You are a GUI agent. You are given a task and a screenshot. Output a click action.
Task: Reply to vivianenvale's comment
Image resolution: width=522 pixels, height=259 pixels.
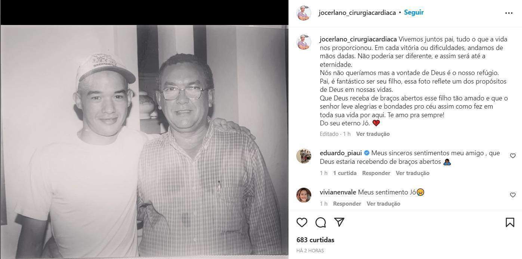tap(347, 204)
